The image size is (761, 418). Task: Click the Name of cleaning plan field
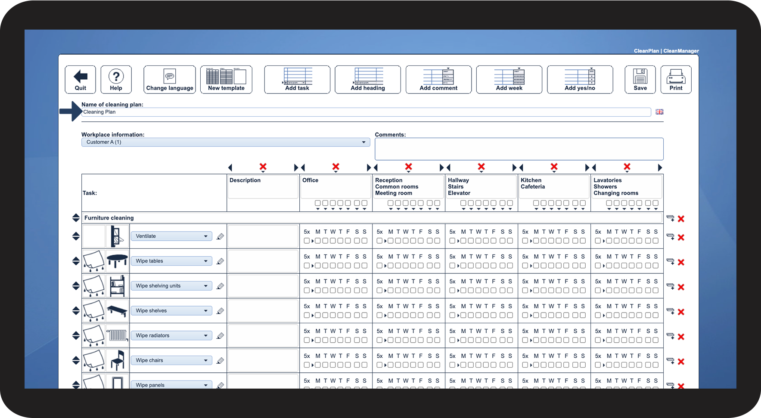pyautogui.click(x=366, y=112)
